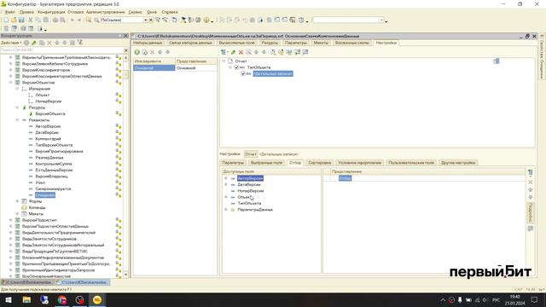Expand the ПараметрыДанных folder
The width and height of the screenshot is (546, 307).
[x=226, y=210]
